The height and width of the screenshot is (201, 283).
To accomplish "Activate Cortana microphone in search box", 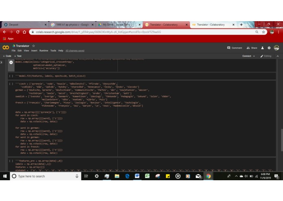I will (x=77, y=176).
